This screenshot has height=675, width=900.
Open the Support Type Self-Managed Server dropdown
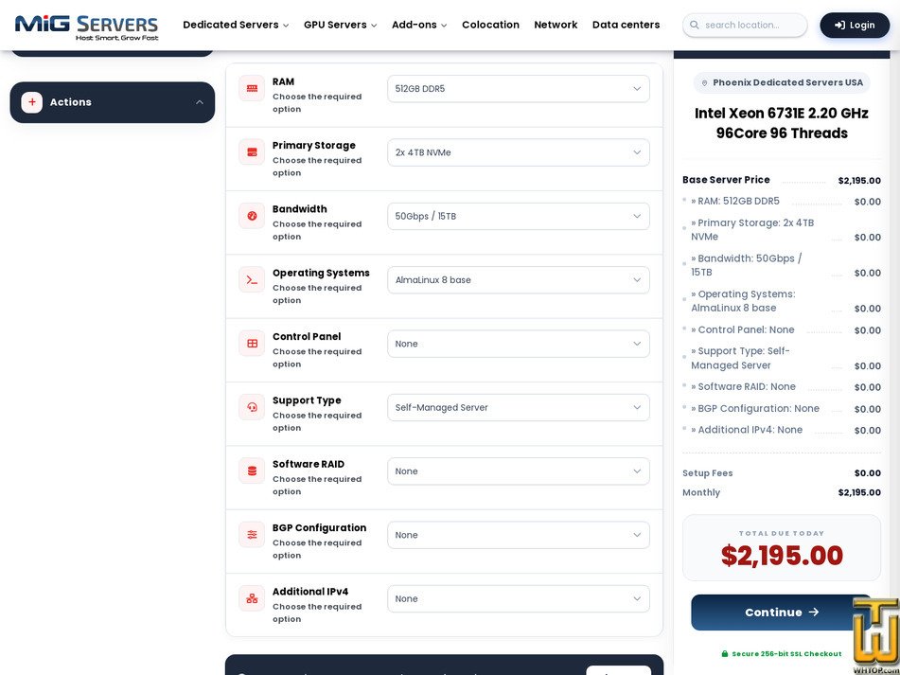[519, 407]
